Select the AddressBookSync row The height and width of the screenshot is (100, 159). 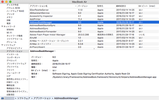(x=94, y=28)
